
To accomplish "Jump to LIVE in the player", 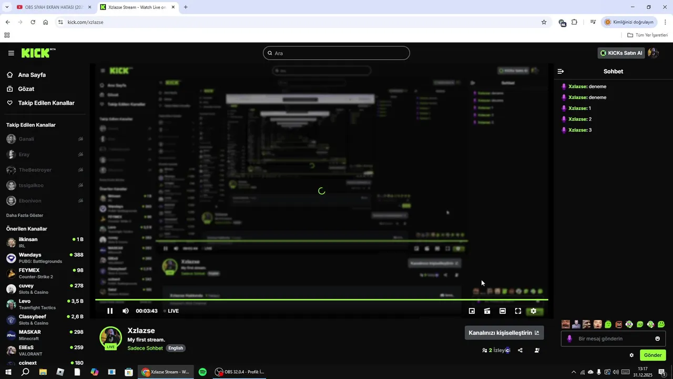I will 171,311.
